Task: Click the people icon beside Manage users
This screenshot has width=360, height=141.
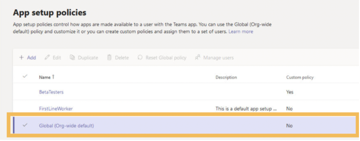Action: 198,57
